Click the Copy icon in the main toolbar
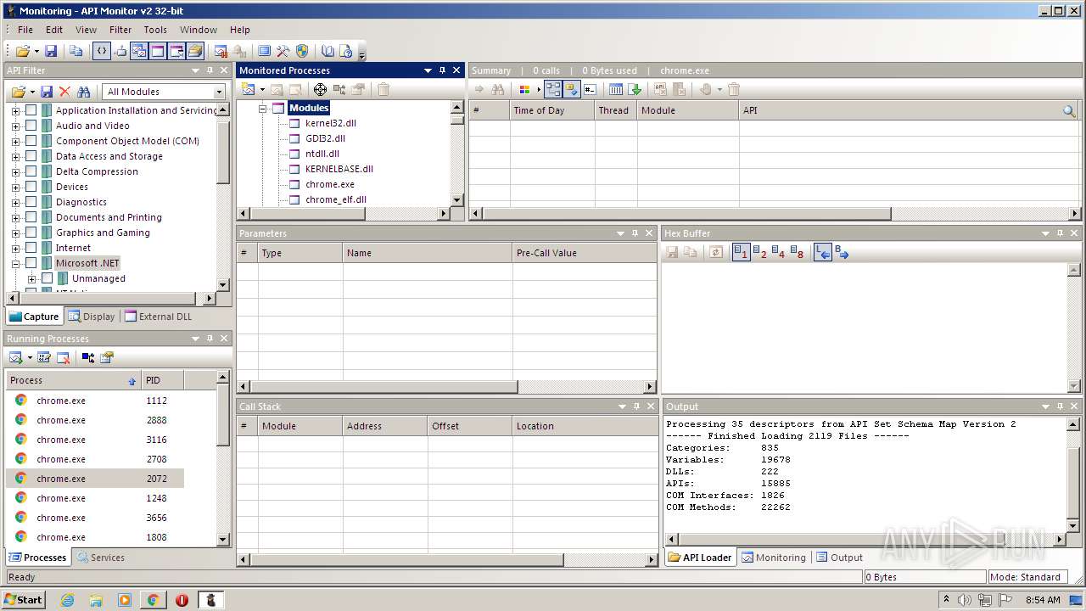Screen dimensions: 1086x611 (76, 51)
